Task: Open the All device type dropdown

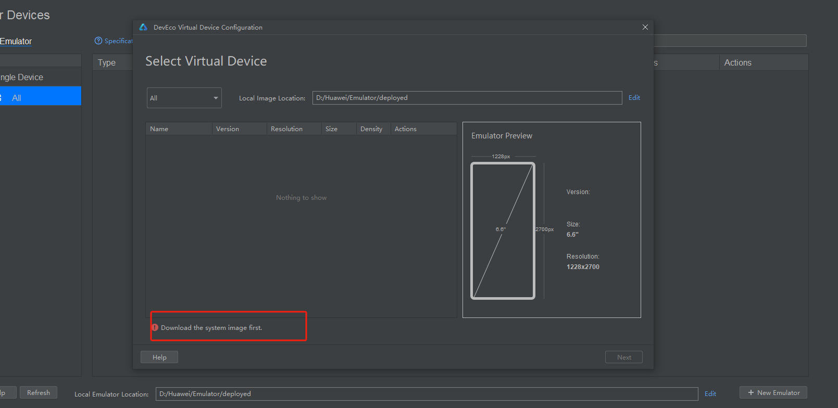Action: pos(184,98)
